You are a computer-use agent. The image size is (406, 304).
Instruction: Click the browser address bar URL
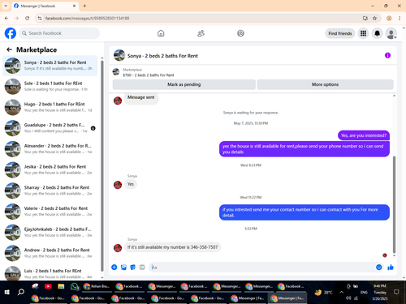87,18
